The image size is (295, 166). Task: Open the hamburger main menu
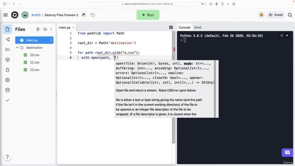6,15
